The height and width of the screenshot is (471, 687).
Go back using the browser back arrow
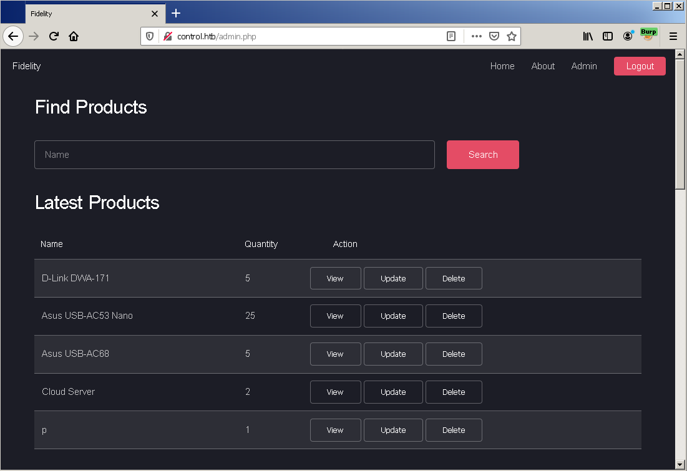click(13, 36)
